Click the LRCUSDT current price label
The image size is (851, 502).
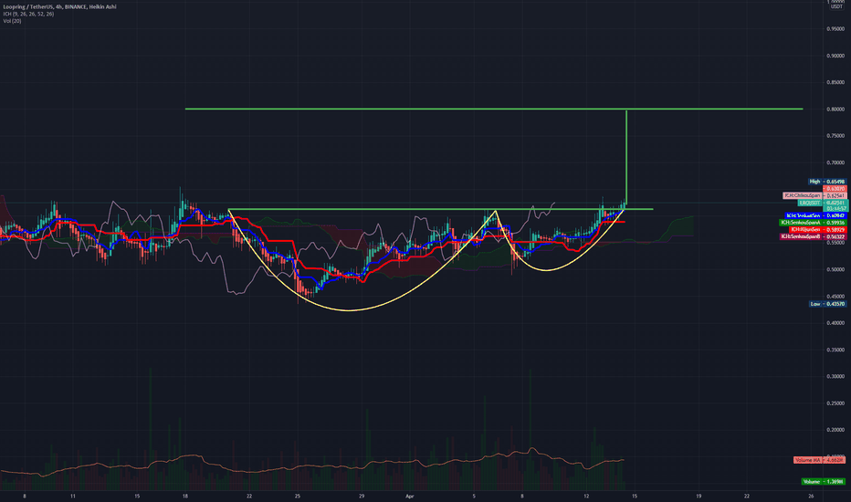[822, 203]
